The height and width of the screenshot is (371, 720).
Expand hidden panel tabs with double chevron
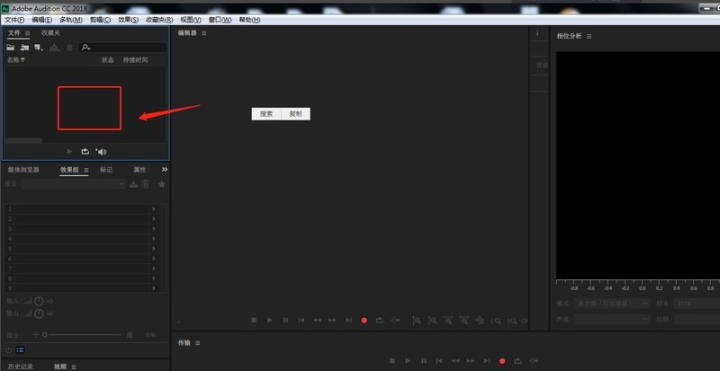click(x=164, y=169)
